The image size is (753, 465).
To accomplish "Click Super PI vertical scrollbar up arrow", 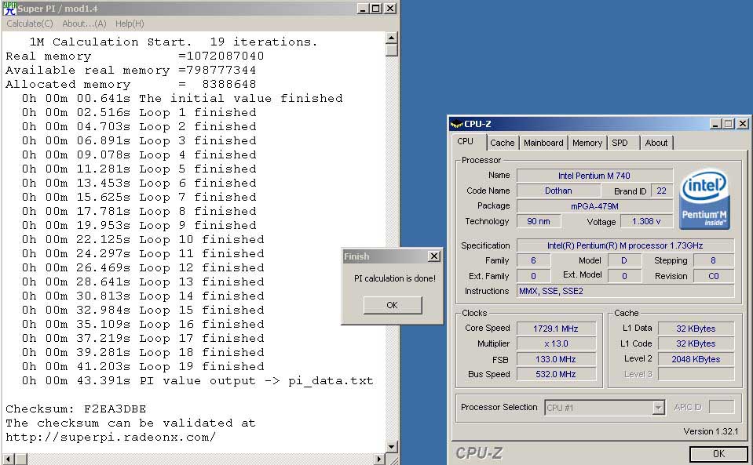I will click(x=392, y=38).
